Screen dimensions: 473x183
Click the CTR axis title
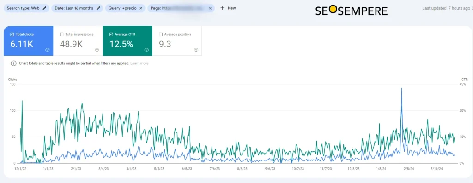click(465, 80)
